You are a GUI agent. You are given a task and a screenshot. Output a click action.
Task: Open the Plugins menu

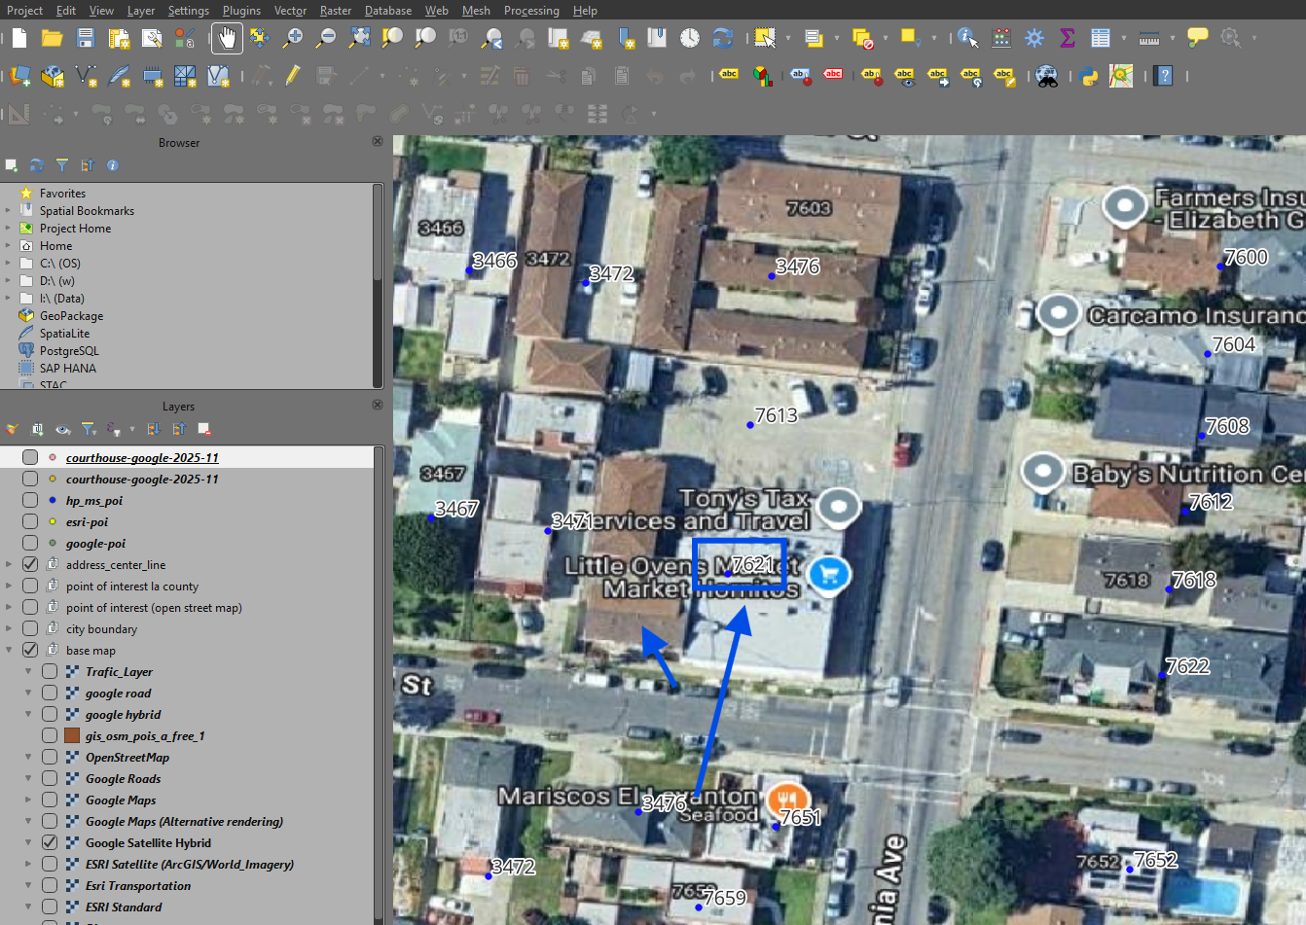point(241,11)
